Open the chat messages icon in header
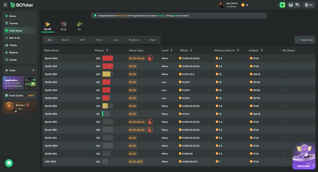Screen dimensions: 318x172 [297, 5]
